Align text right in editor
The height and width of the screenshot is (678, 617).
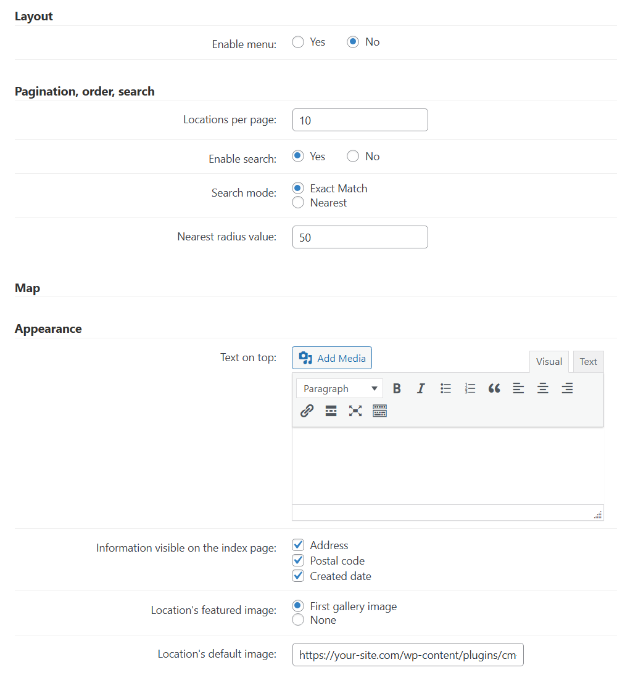coord(567,388)
